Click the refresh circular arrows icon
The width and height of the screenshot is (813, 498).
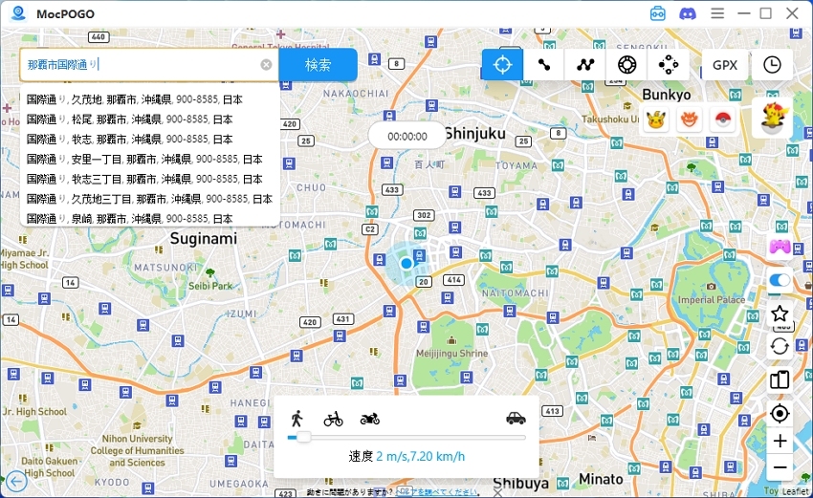click(780, 346)
